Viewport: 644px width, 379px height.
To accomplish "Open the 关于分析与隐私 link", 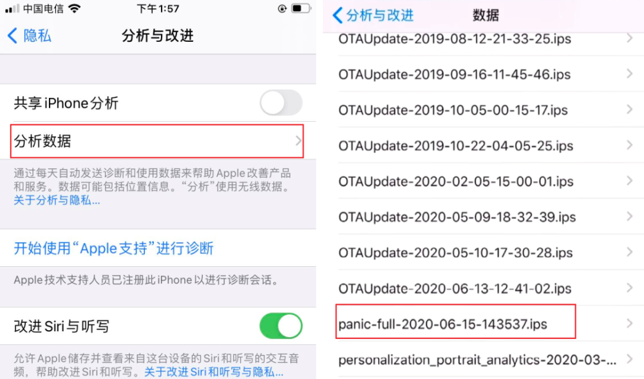I will pos(57,200).
